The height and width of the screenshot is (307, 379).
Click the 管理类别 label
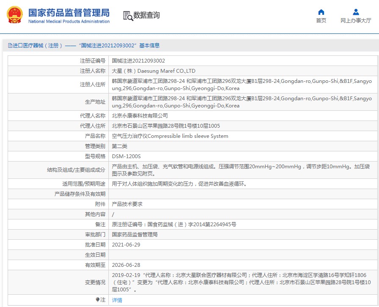point(95,146)
